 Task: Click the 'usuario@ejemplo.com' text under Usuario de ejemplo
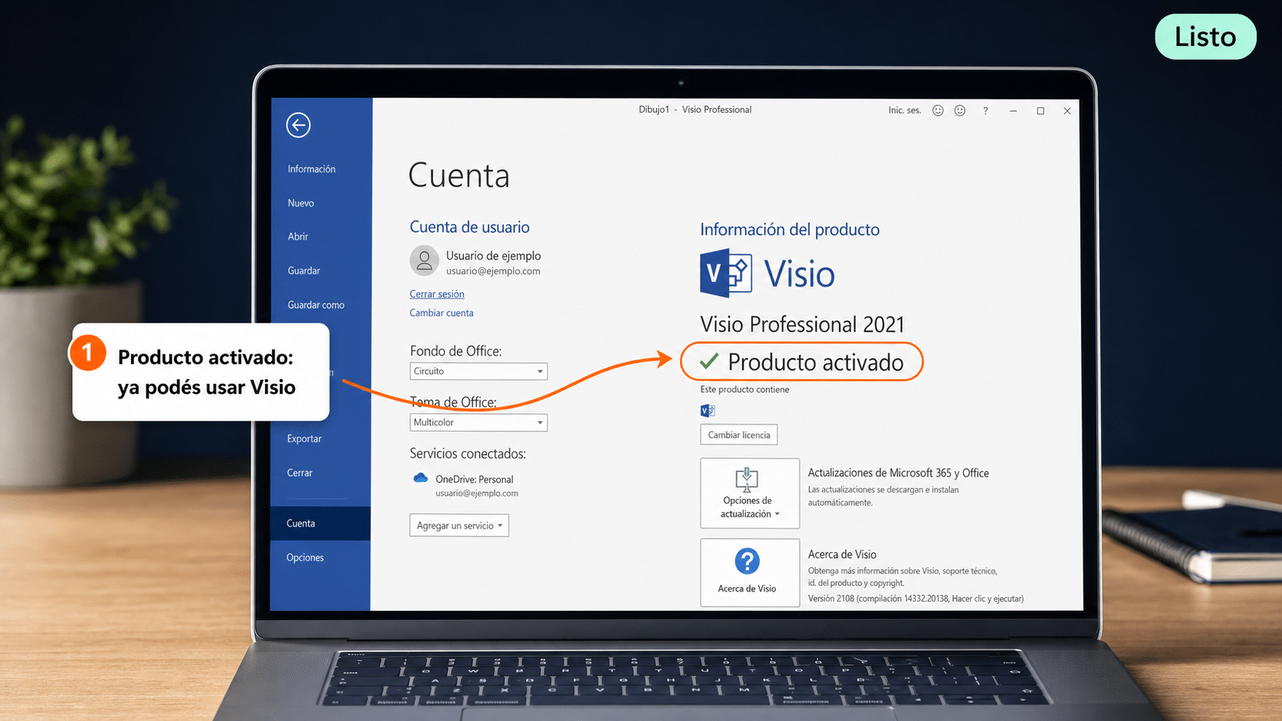[x=493, y=271]
